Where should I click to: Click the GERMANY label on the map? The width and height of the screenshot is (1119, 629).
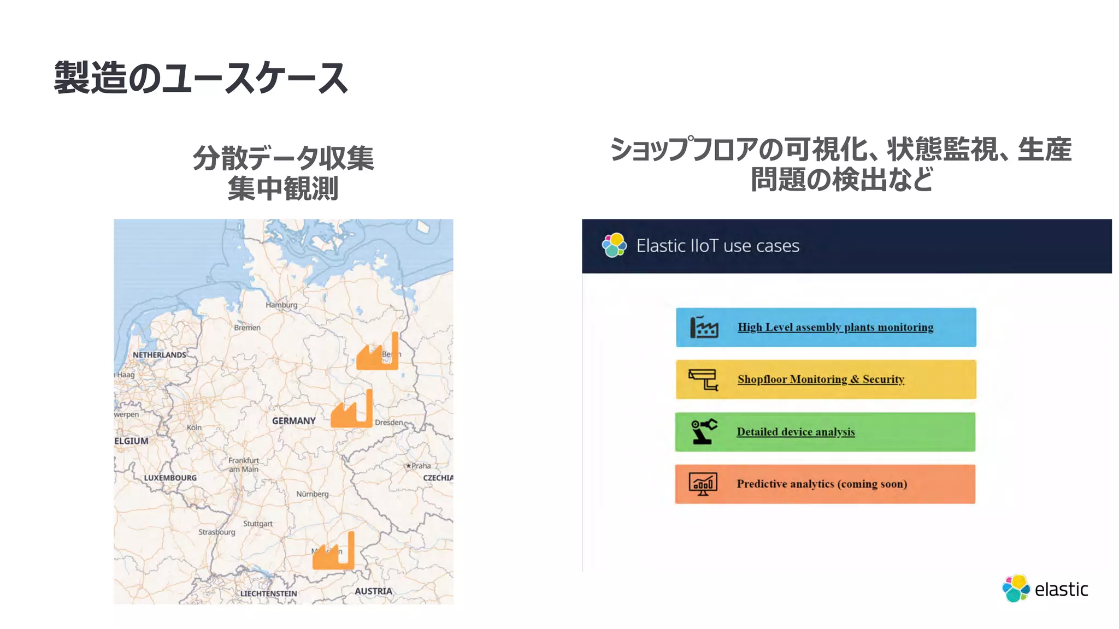pos(294,421)
